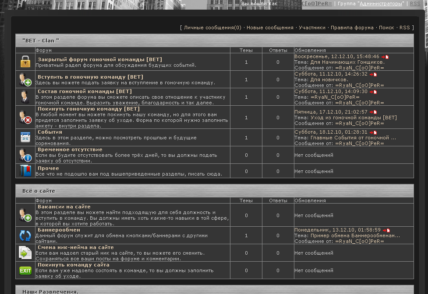
Task: Open the Баннерообмен forum
Action: pos(59,230)
